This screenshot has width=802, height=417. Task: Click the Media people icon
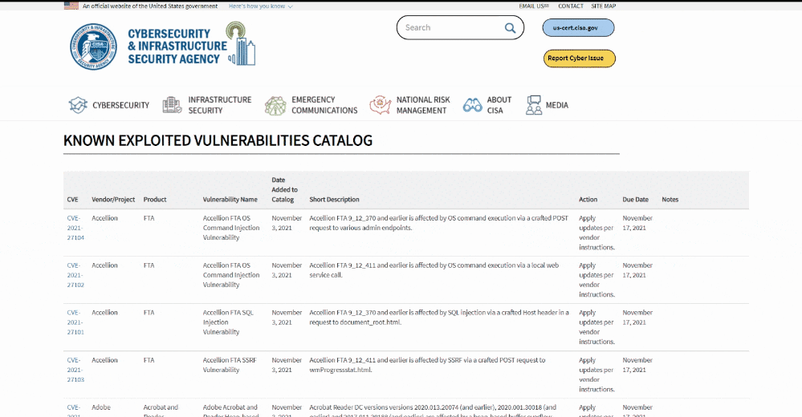pyautogui.click(x=534, y=105)
